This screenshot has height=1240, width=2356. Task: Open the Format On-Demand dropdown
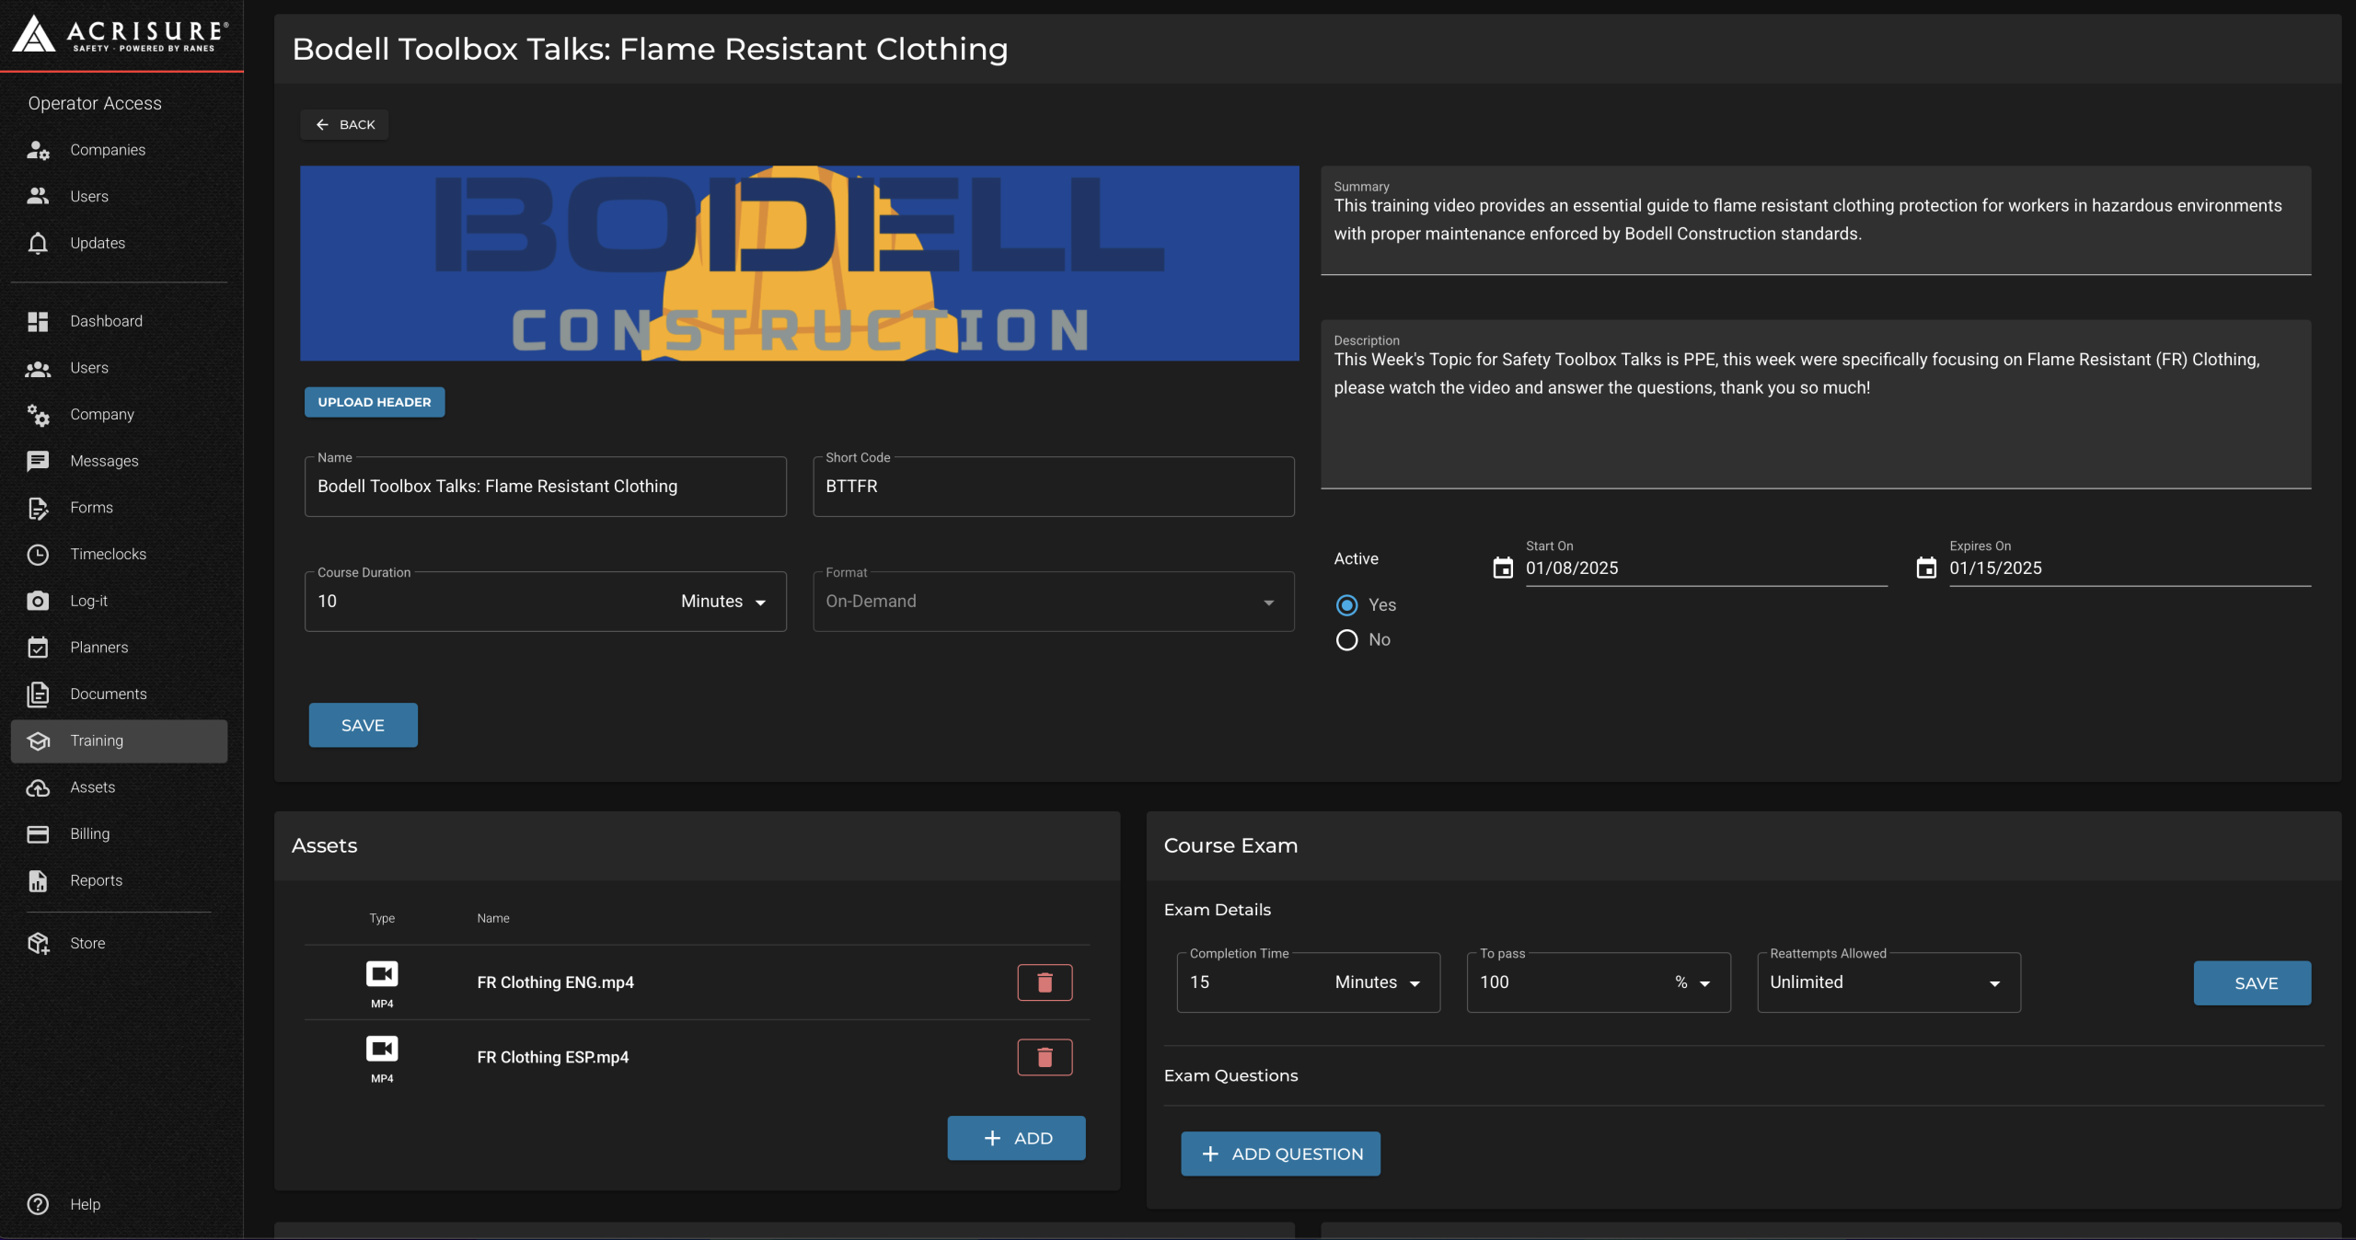point(1053,602)
